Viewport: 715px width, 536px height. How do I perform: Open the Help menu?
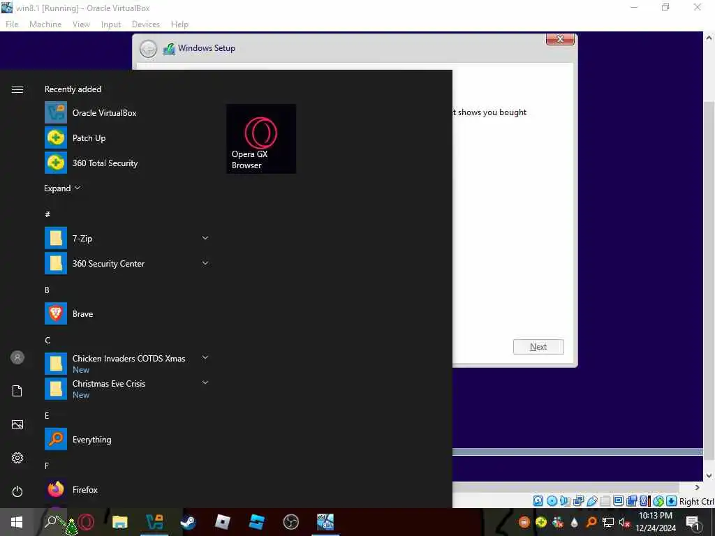pos(179,24)
